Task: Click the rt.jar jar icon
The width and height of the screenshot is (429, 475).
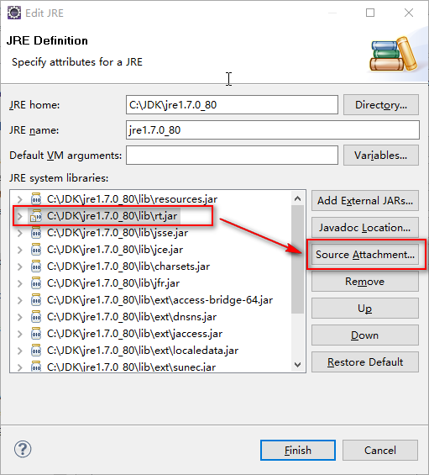Action: click(x=36, y=216)
